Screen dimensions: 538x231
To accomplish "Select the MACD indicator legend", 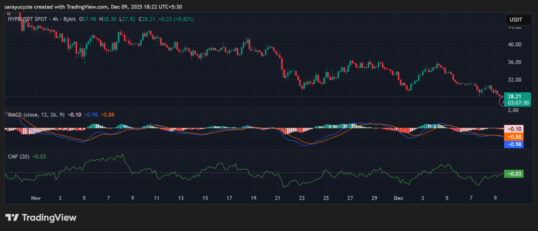I will (35, 114).
